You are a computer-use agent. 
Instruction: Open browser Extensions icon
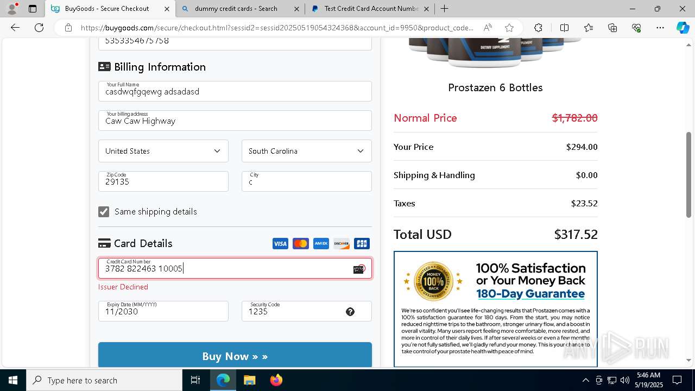pos(538,28)
